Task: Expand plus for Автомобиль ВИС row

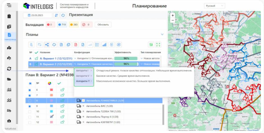Action: [83, 106]
